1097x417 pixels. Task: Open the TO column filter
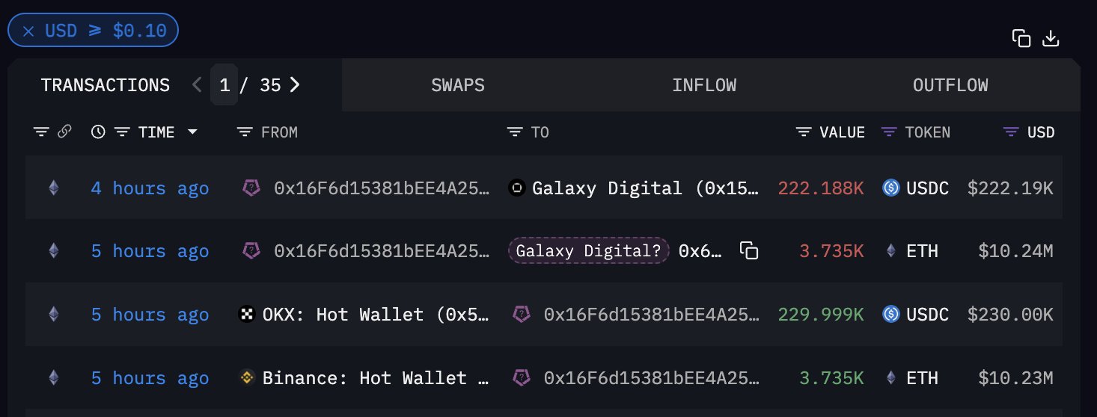click(x=515, y=132)
